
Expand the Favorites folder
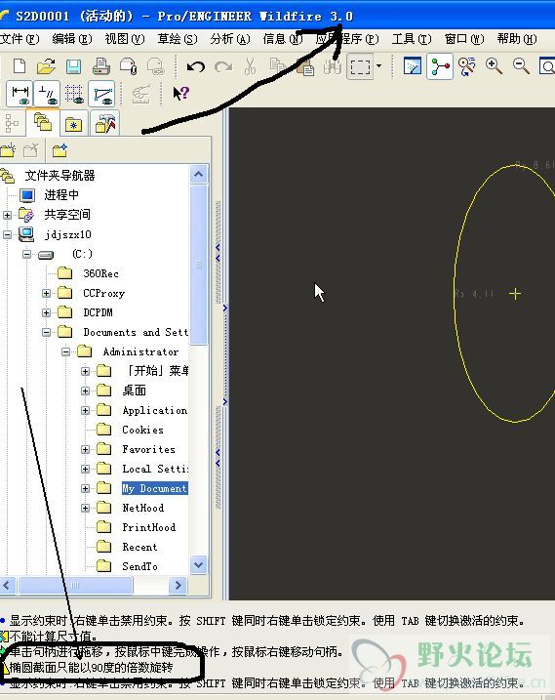click(86, 449)
